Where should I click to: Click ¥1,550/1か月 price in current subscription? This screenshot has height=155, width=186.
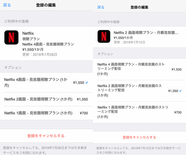33,49
